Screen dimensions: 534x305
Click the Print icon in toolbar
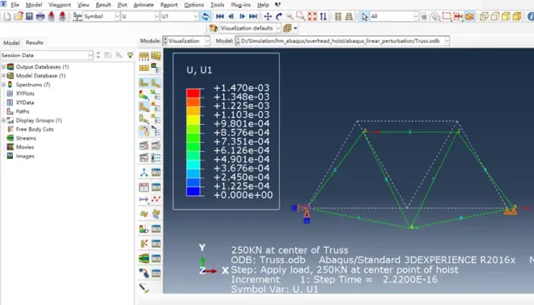[x=40, y=16]
